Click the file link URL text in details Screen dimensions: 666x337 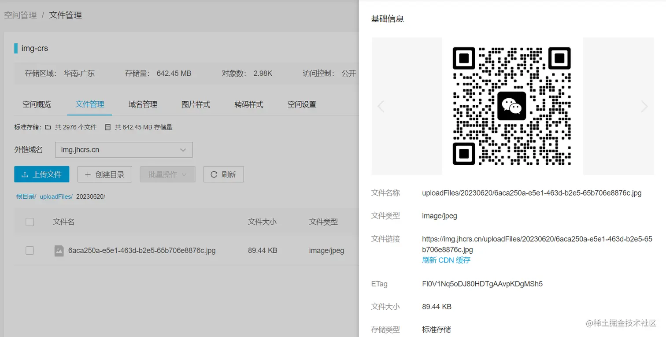pyautogui.click(x=537, y=244)
